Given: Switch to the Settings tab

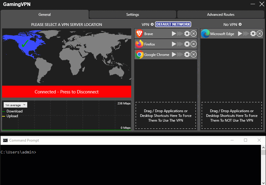Looking at the screenshot, I should tap(132, 15).
